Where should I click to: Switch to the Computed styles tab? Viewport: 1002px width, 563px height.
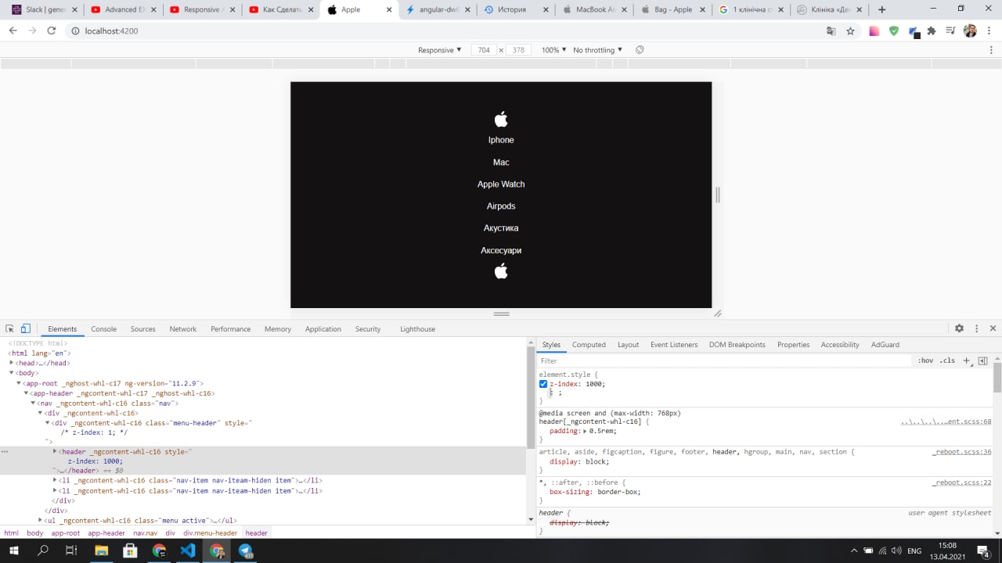589,345
